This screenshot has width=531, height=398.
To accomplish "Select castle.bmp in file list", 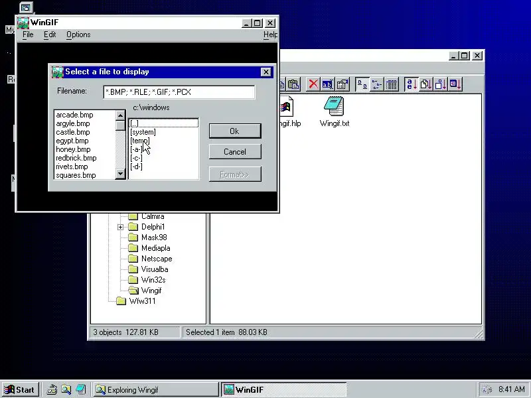I will click(73, 132).
